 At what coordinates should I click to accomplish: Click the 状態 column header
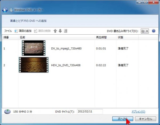click(121, 38)
